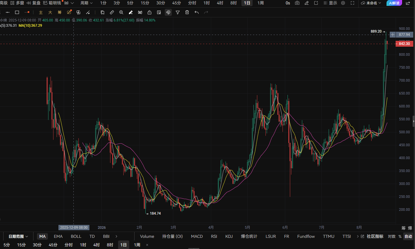Close the bottom timeframe bar with ×

point(147,245)
